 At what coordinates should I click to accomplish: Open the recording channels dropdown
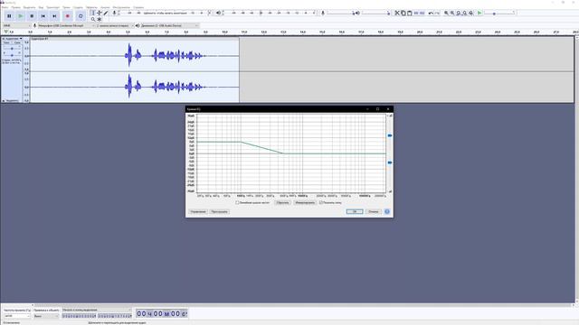[115, 26]
